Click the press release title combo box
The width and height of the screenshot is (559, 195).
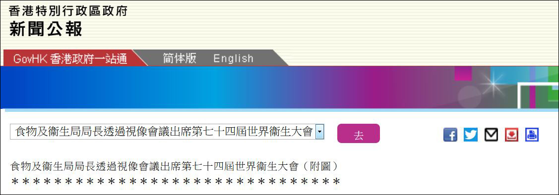pyautogui.click(x=167, y=132)
